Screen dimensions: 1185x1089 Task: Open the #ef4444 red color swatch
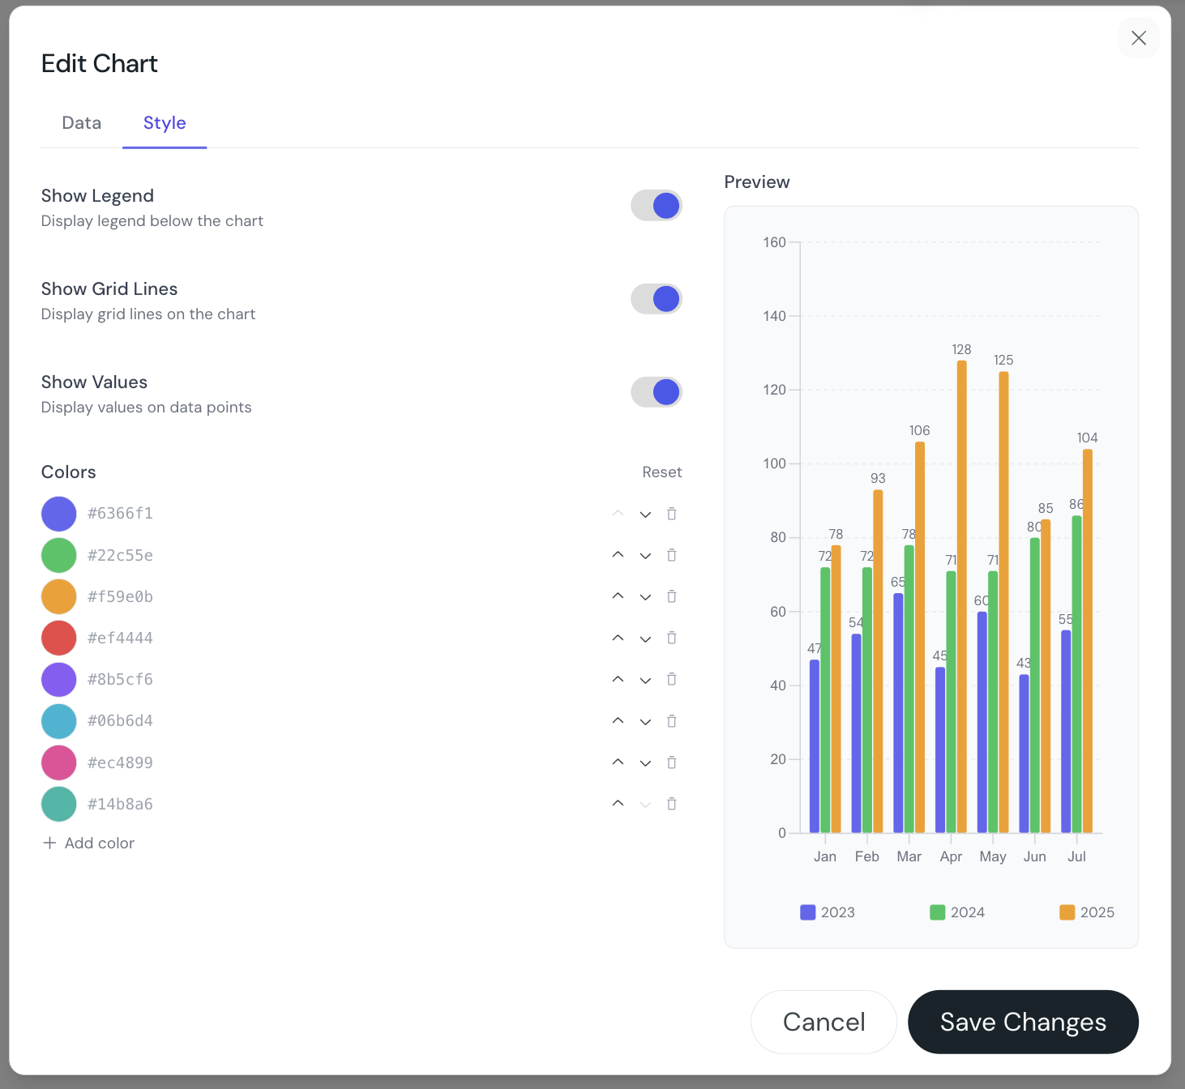(59, 638)
